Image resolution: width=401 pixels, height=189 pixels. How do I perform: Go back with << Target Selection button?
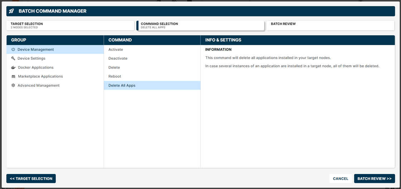point(31,179)
